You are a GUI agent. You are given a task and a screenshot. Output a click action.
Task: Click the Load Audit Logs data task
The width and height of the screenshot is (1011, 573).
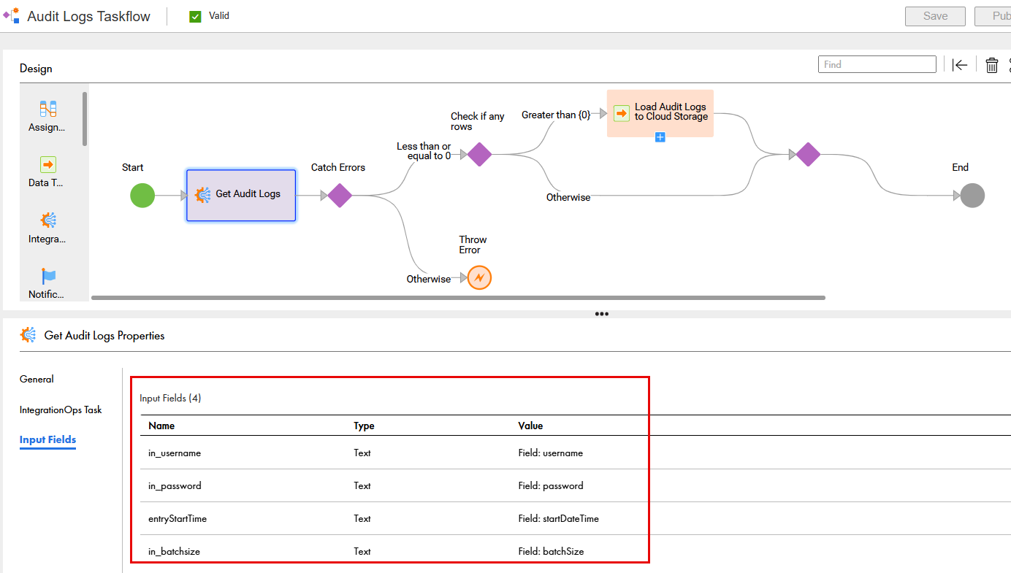pyautogui.click(x=660, y=113)
